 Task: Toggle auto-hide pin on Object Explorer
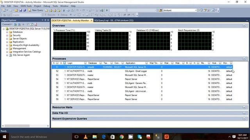click(x=45, y=20)
